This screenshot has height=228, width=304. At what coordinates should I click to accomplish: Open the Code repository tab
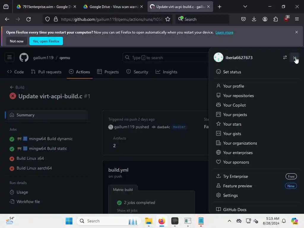tap(15, 72)
